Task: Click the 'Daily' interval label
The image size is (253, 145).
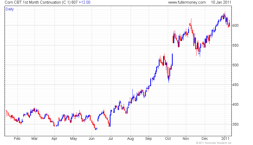Action: pos(10,9)
